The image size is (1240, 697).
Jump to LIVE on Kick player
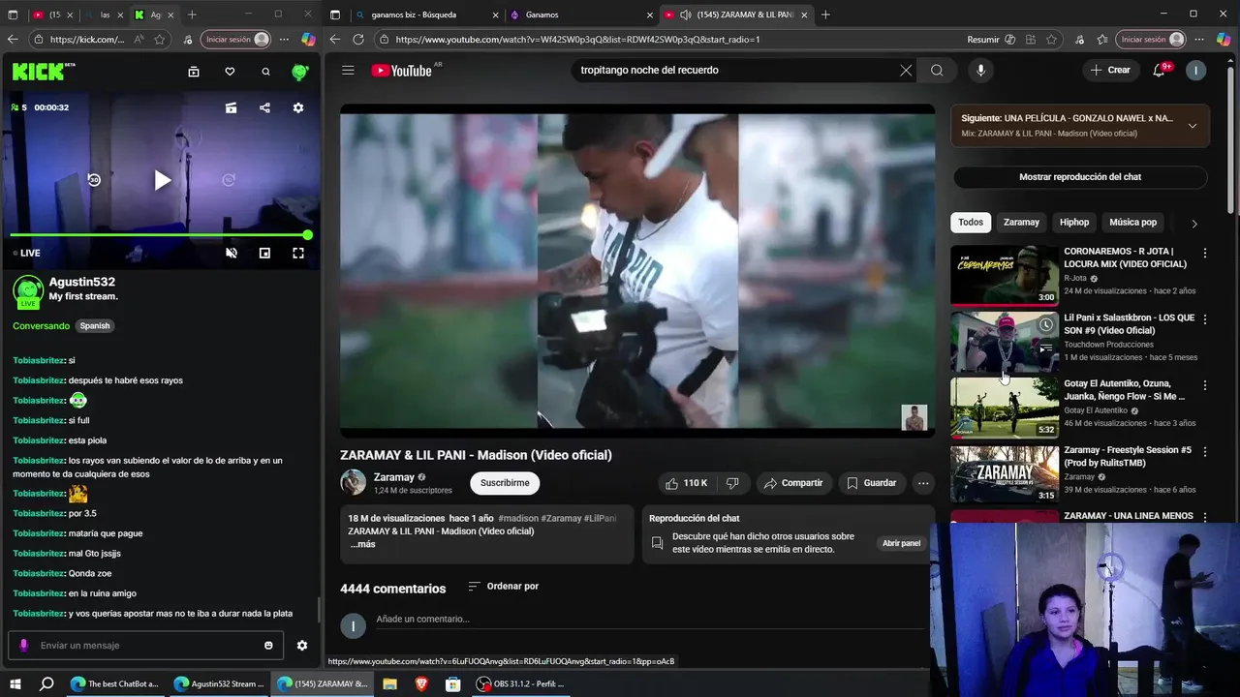pos(27,253)
